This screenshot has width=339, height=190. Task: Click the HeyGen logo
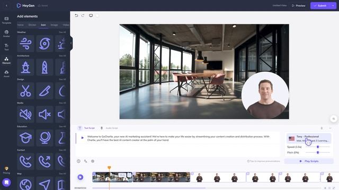26,6
